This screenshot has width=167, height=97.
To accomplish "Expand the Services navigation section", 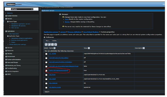I will [6, 48].
